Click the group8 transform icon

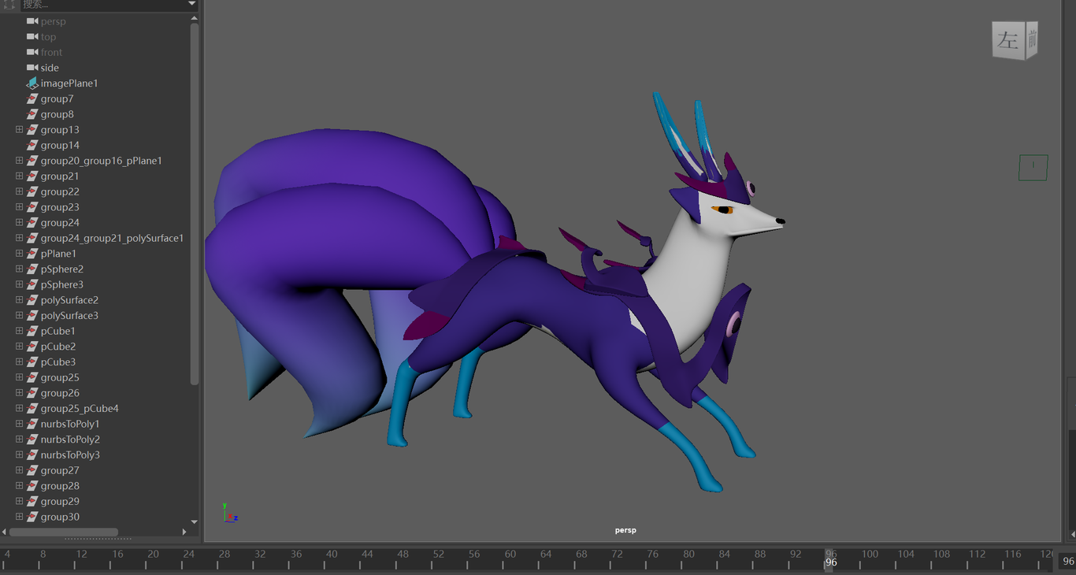click(32, 114)
